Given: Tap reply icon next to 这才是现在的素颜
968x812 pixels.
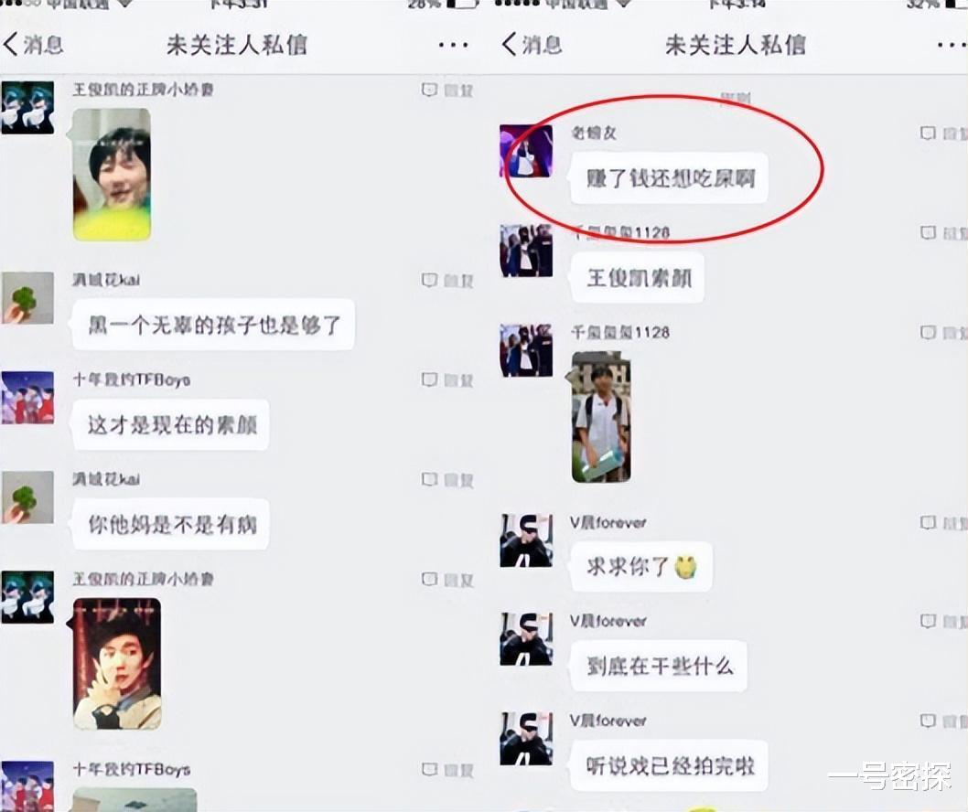Looking at the screenshot, I should point(447,380).
